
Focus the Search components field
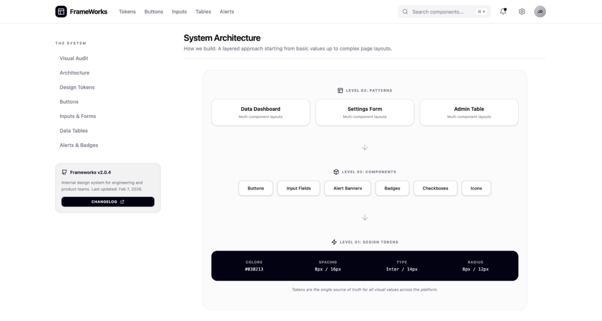(x=441, y=12)
